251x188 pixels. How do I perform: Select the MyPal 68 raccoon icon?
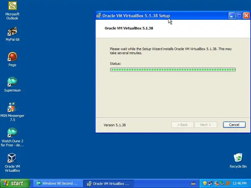(x=12, y=31)
